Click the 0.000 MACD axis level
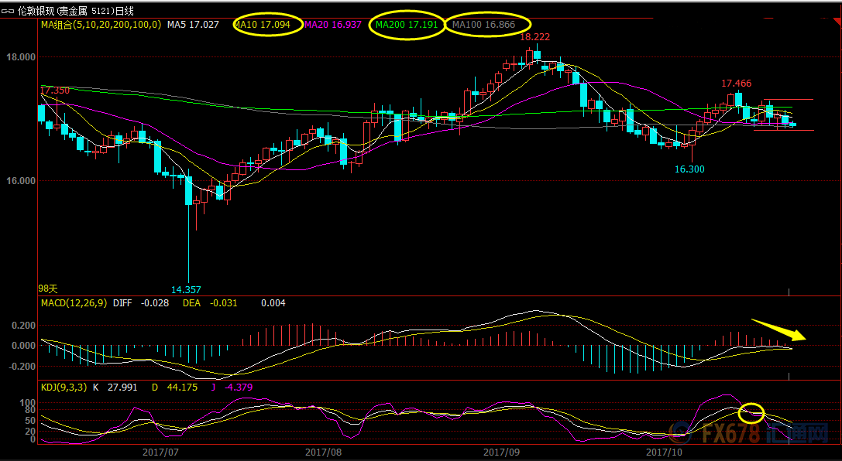 [x=24, y=347]
